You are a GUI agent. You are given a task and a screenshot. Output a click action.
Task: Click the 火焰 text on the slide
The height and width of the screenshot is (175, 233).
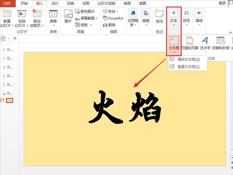pos(125,107)
